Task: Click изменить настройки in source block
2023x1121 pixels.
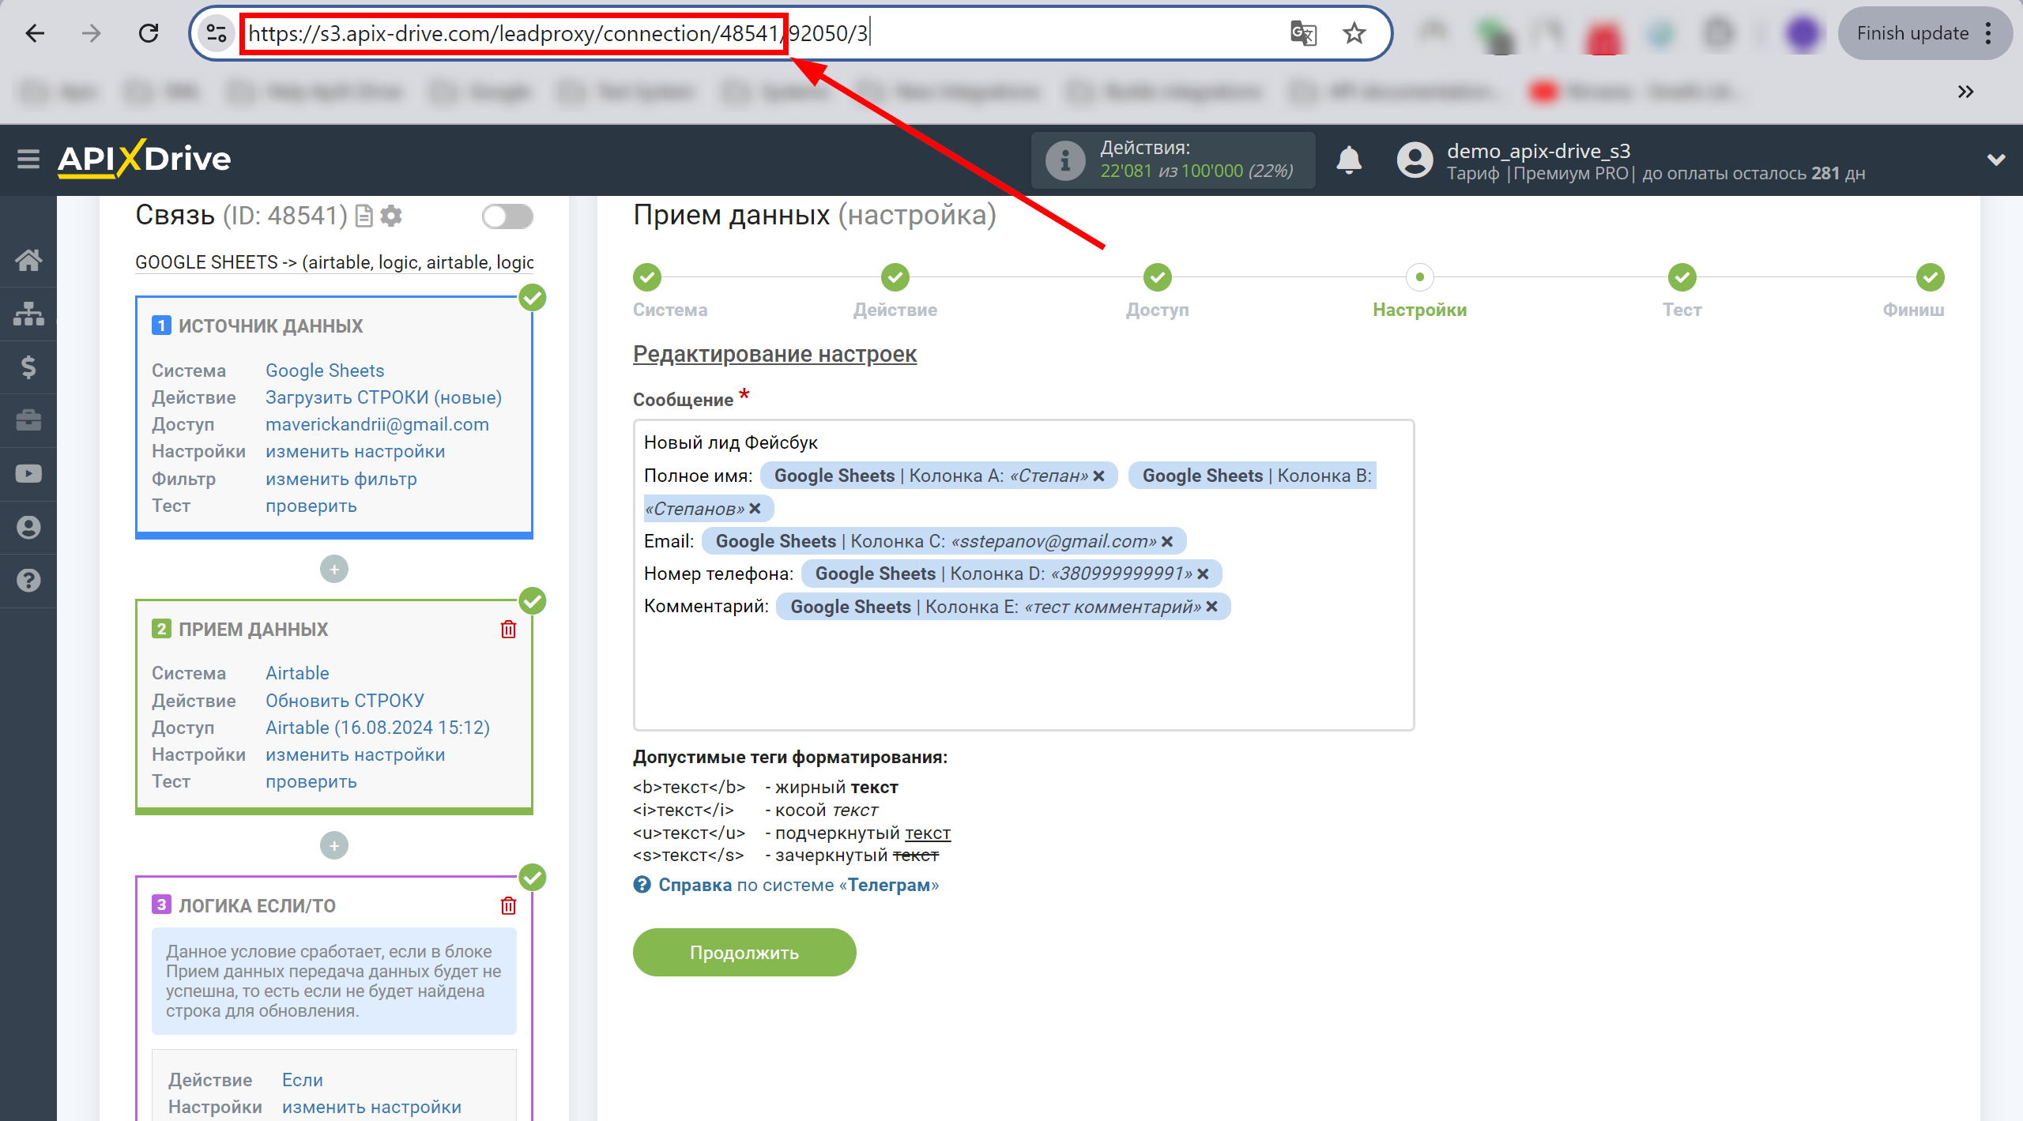Action: (355, 451)
